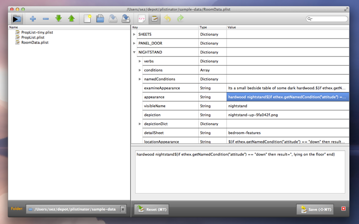The height and width of the screenshot is (224, 359).
Task: Select the highlighted appearance value cell
Action: click(x=288, y=97)
